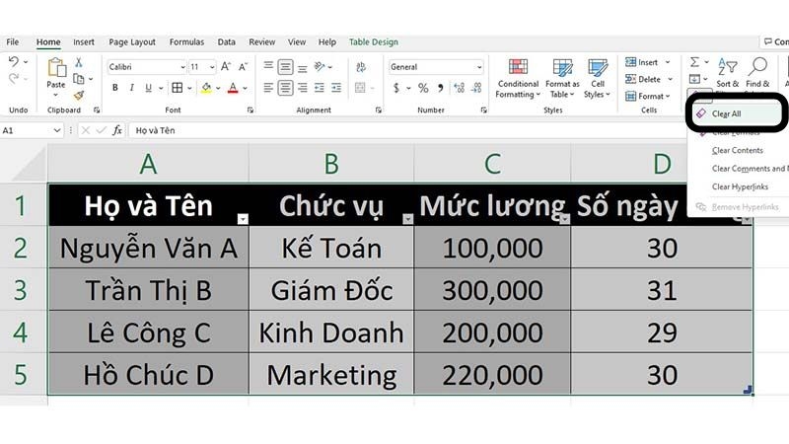Screen dimensions: 789x444
Task: Click the Delete cells button
Action: 649,79
